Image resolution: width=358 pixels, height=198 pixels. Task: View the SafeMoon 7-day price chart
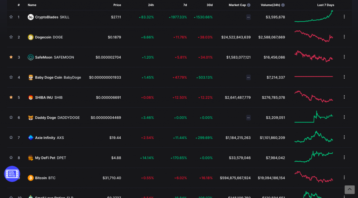tap(314, 56)
